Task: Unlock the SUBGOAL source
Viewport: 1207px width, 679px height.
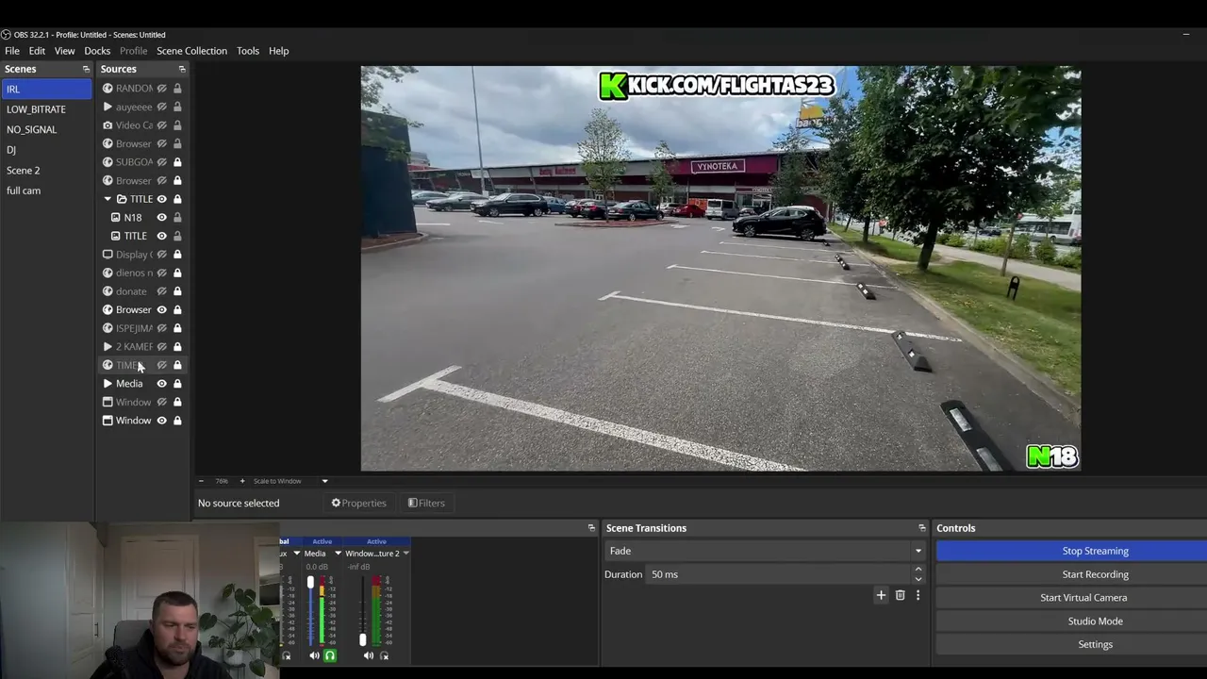Action: pos(177,162)
